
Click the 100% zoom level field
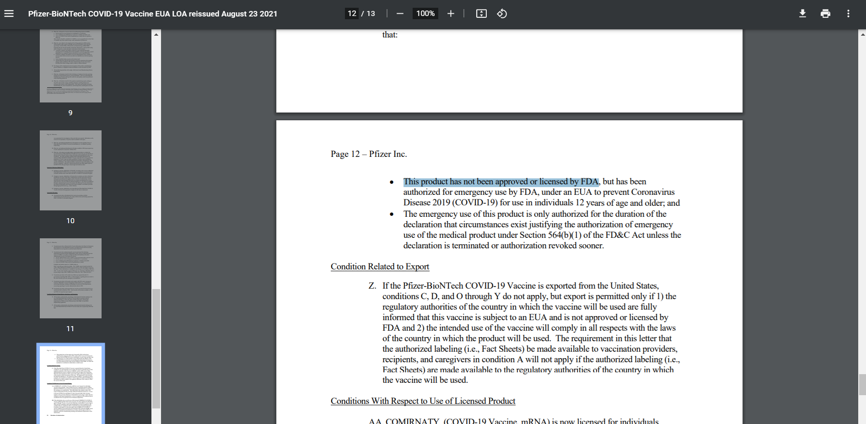(425, 14)
